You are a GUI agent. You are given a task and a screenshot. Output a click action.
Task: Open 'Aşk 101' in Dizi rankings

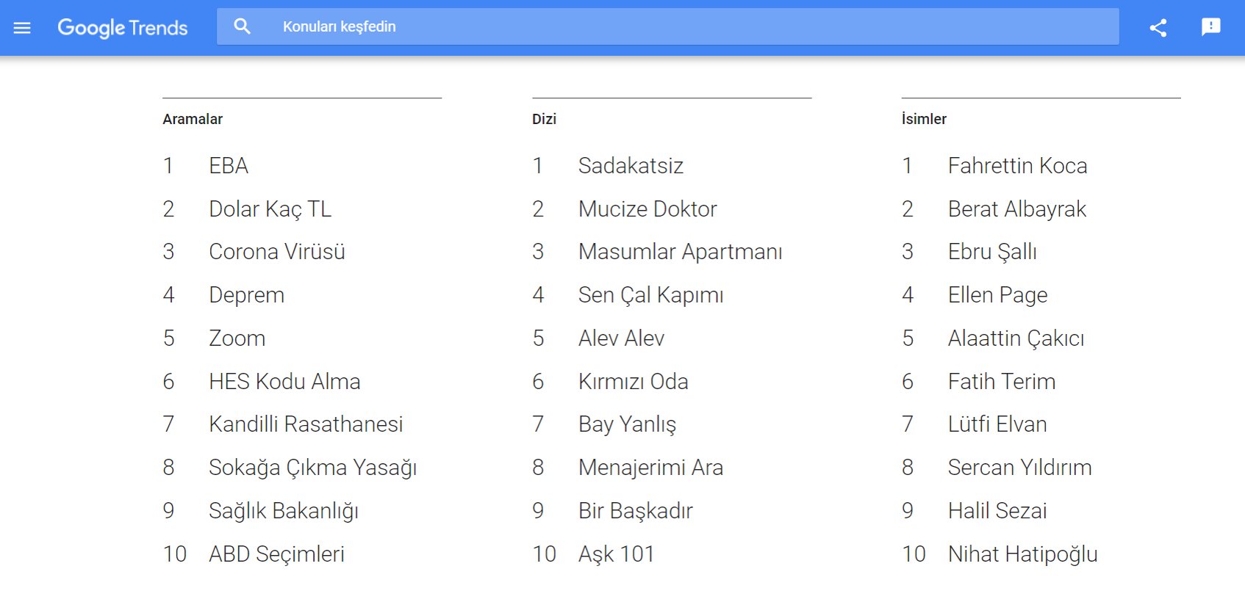[x=616, y=554]
